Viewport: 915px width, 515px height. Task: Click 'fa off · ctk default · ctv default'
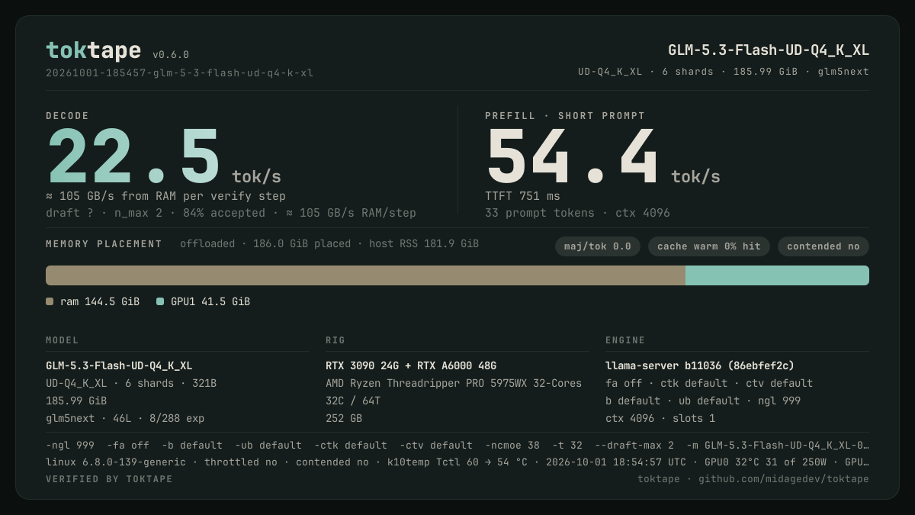(x=709, y=383)
